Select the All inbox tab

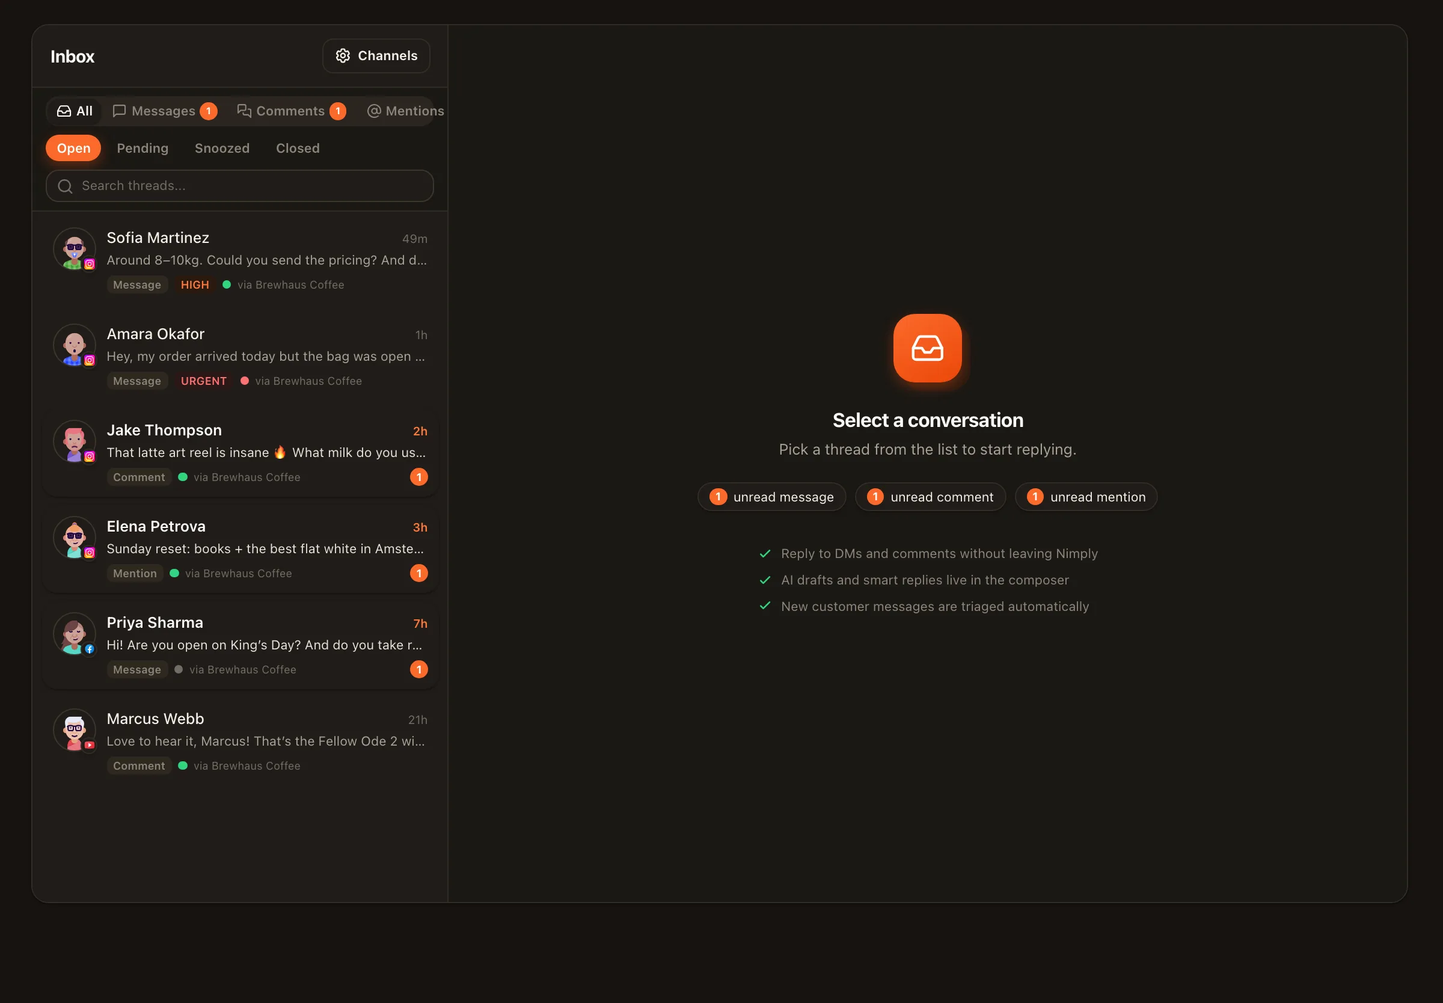point(74,111)
